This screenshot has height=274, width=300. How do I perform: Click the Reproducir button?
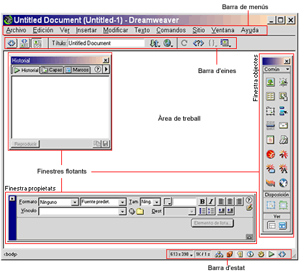click(x=25, y=144)
